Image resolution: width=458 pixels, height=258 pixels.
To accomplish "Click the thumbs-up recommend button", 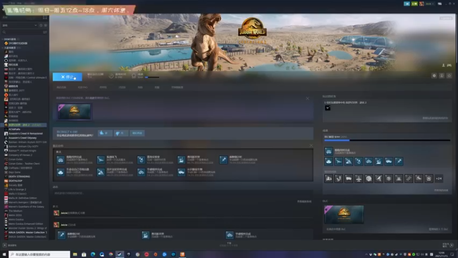I will coord(105,133).
